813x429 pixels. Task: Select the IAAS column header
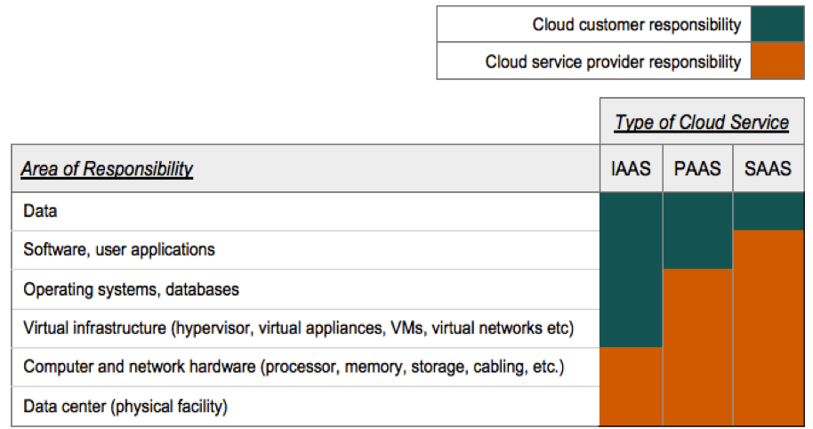(x=631, y=169)
